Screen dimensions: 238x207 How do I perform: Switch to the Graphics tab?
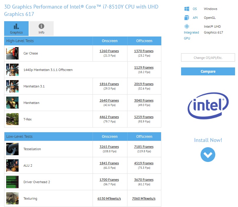pyautogui.click(x=16, y=29)
